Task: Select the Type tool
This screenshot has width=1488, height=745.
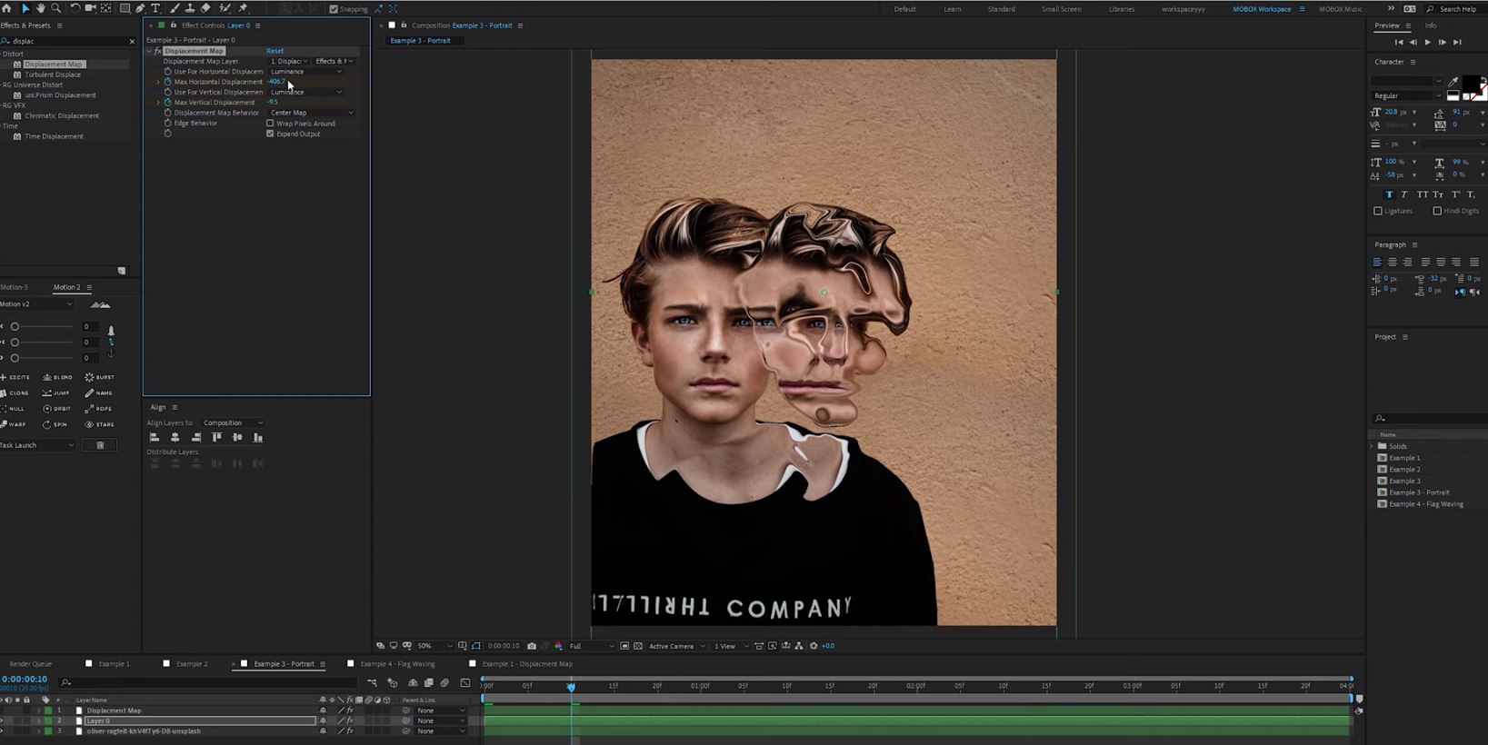Action: point(155,8)
